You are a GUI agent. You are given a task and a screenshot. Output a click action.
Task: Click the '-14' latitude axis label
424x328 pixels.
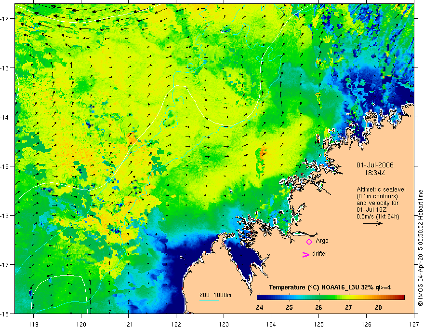[x=5, y=117]
